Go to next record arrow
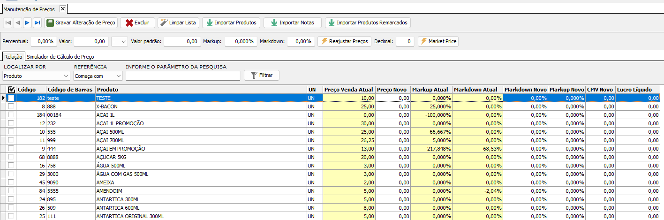This screenshot has width=664, height=220. point(27,23)
